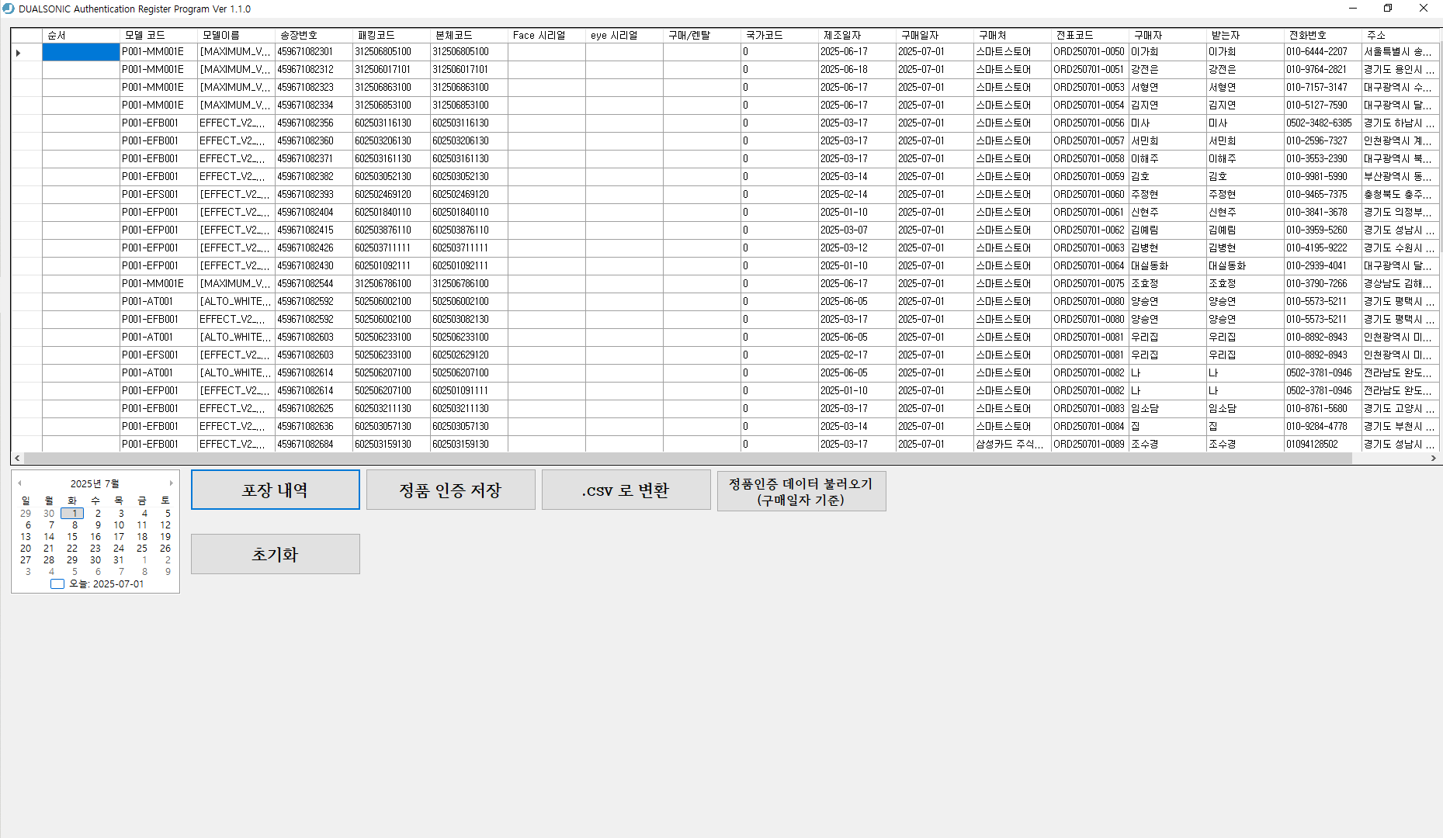Select the first row's arrow indicator

[19, 53]
